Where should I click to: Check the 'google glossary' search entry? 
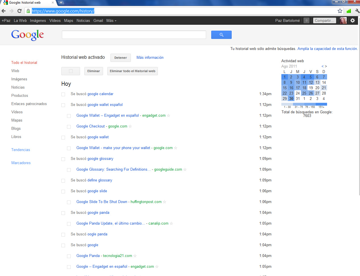point(63,159)
